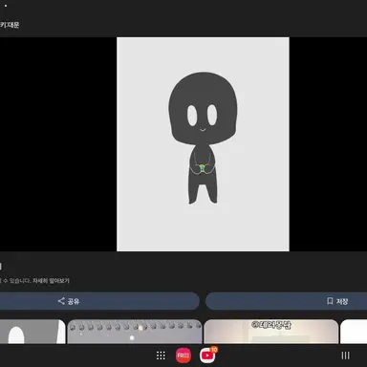Viewport: 367px width, 367px height.
Task: Open the YouTube app icon with badge
Action: pos(208,356)
